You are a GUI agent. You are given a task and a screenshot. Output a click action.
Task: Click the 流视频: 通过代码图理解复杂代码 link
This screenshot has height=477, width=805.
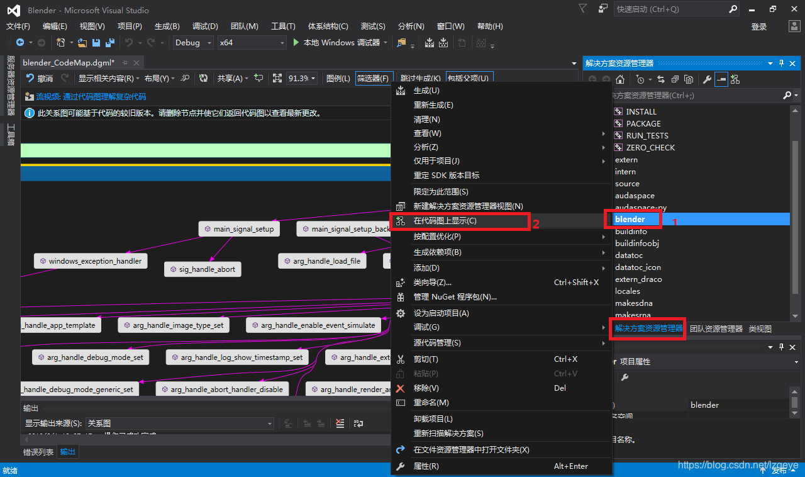pyautogui.click(x=91, y=96)
